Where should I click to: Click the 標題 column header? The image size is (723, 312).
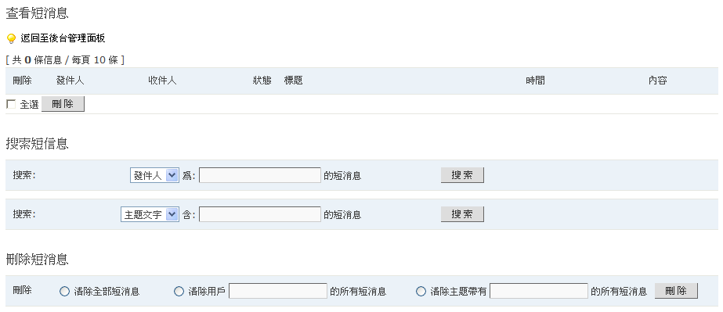click(293, 81)
